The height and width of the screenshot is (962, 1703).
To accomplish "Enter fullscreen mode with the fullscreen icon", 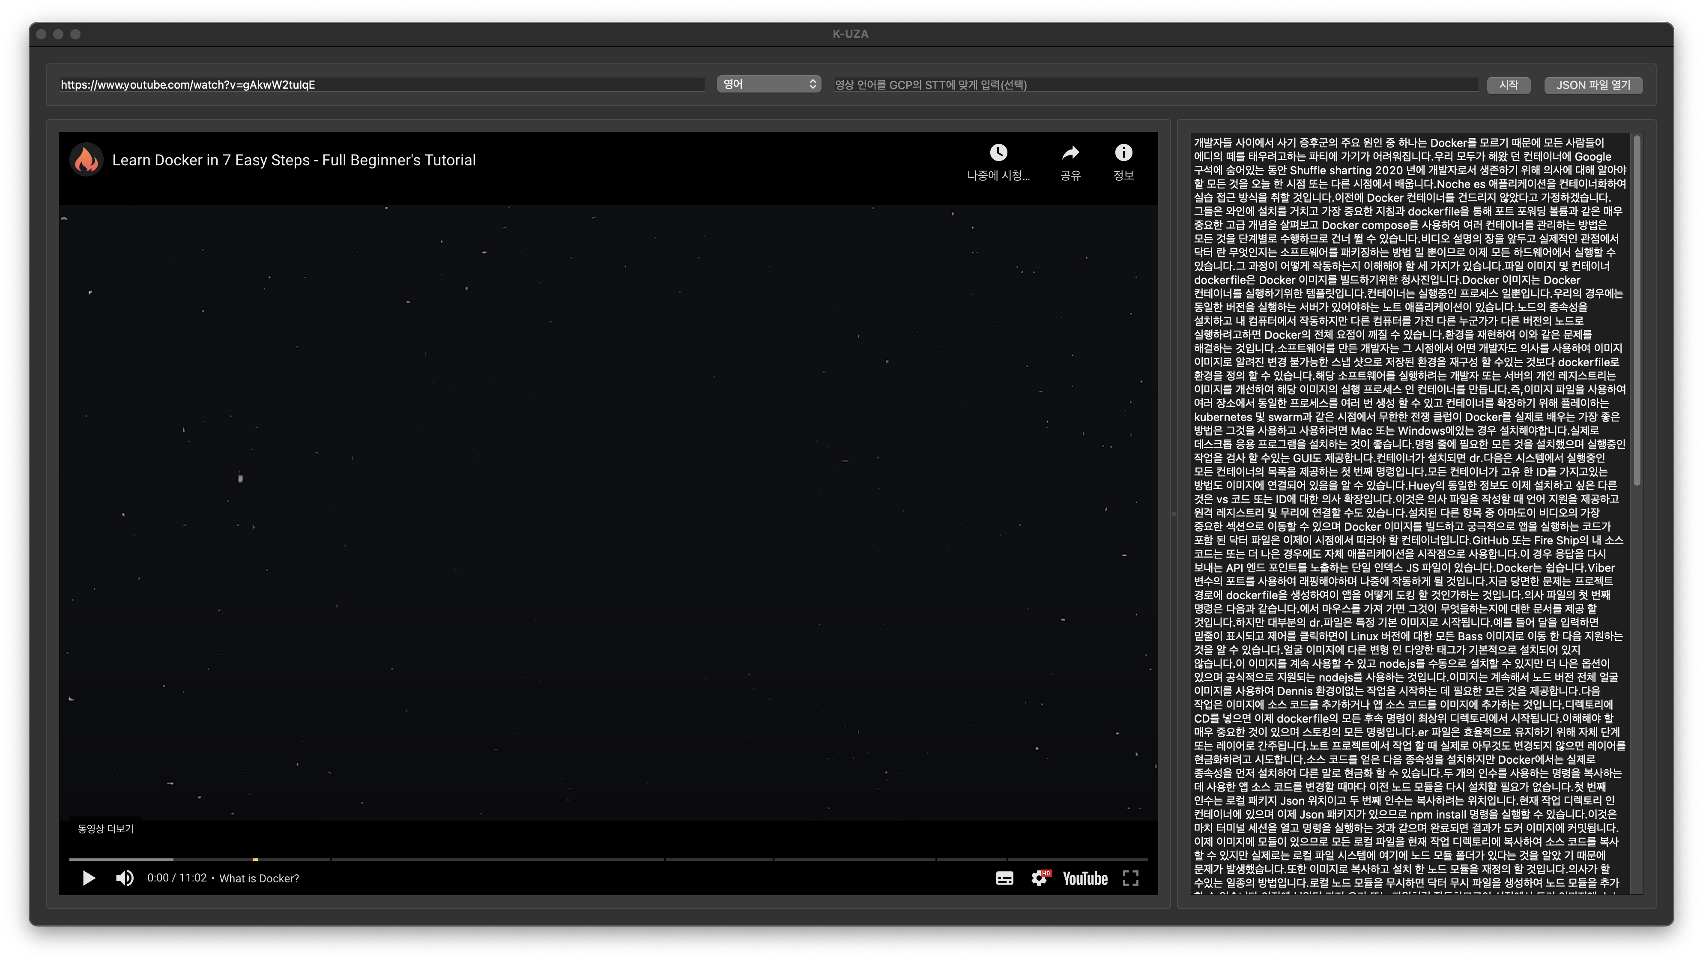I will (x=1130, y=878).
